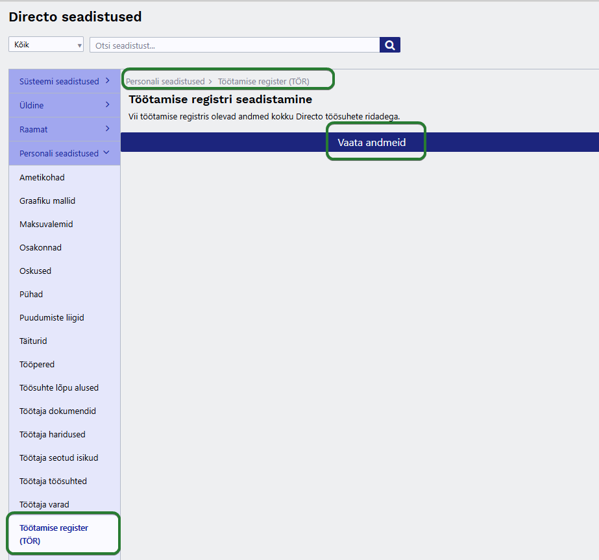Viewport: 599px width, 560px height.
Task: Expand the Üldine settings section
Action: [64, 105]
